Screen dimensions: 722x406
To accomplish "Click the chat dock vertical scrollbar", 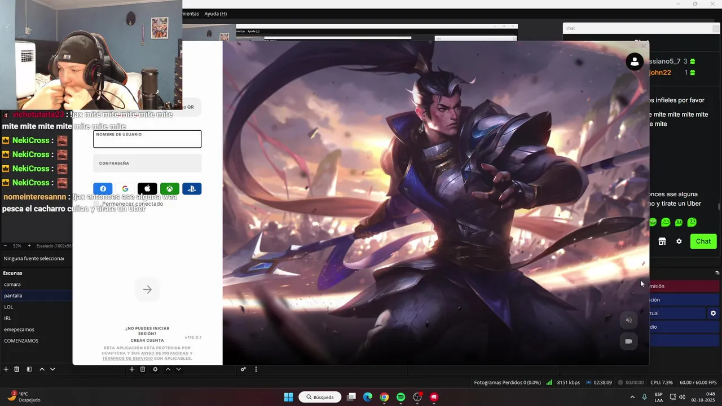I will pos(719,208).
